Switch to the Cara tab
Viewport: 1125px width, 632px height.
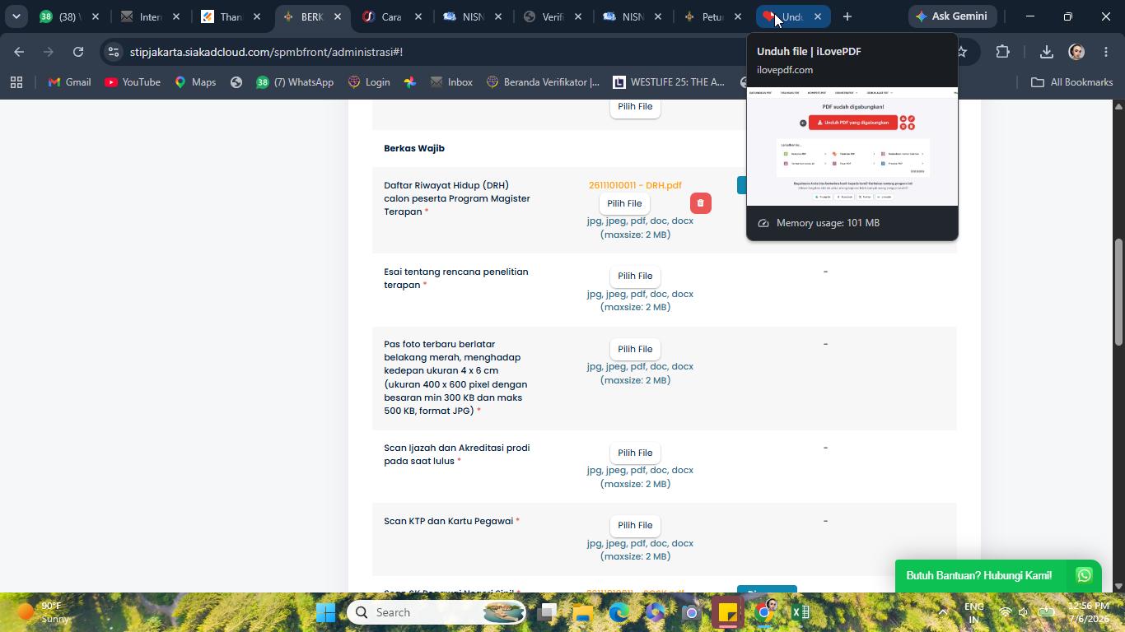pyautogui.click(x=392, y=16)
